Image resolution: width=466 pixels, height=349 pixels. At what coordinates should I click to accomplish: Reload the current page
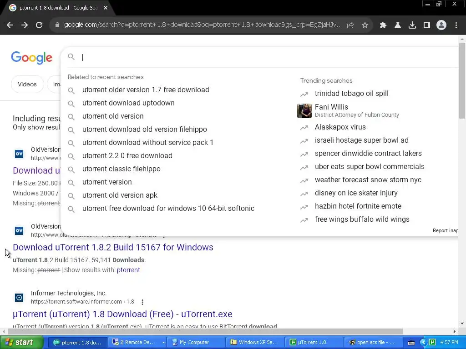(x=39, y=25)
